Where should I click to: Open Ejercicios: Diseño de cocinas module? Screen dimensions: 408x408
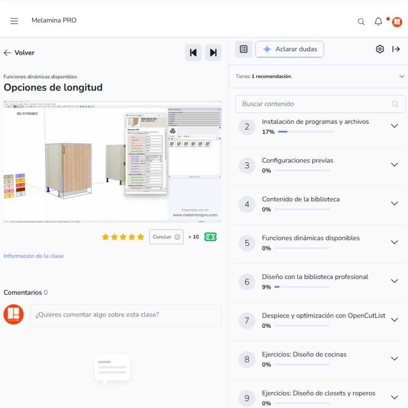coord(394,359)
